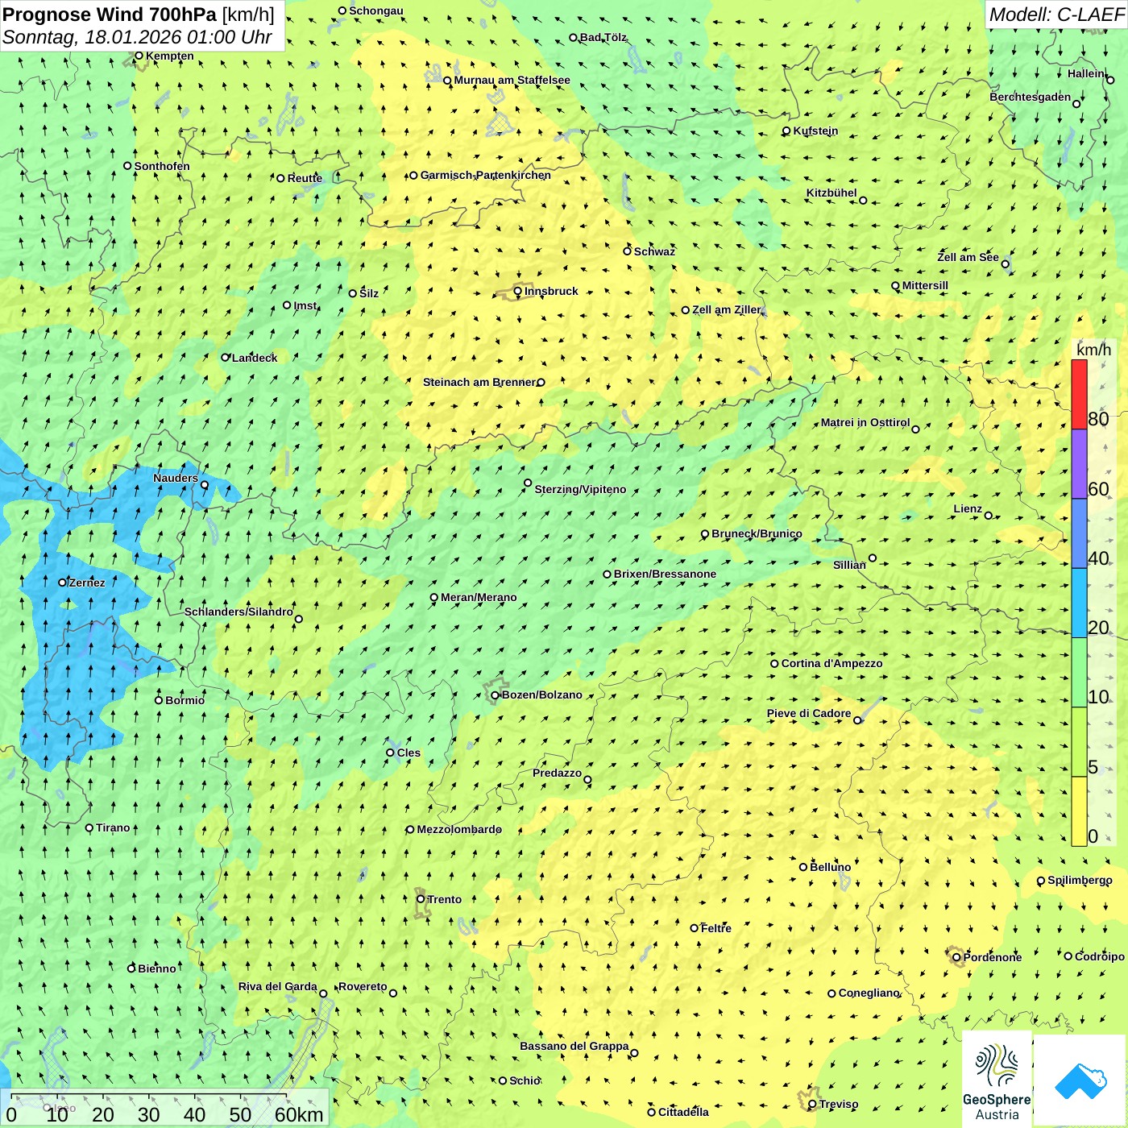Click the Kufstein location marker
The height and width of the screenshot is (1128, 1128).
[786, 131]
